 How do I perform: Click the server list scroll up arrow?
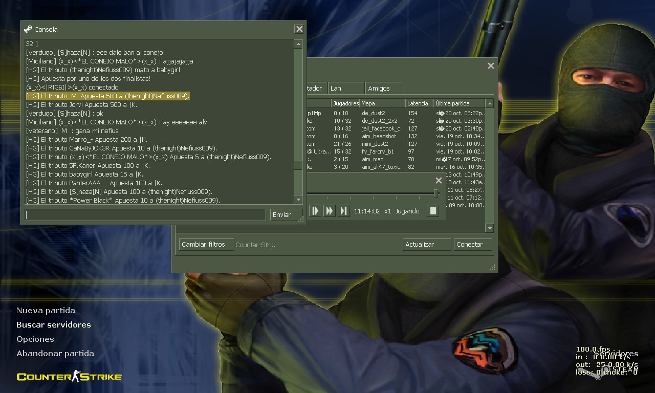click(x=490, y=103)
